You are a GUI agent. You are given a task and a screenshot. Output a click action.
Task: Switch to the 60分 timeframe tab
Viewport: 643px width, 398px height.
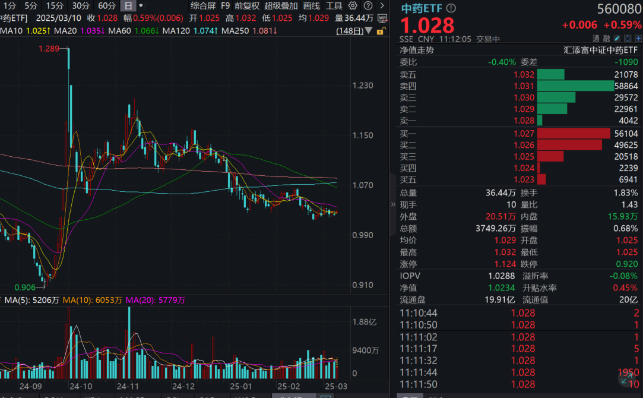coord(107,5)
